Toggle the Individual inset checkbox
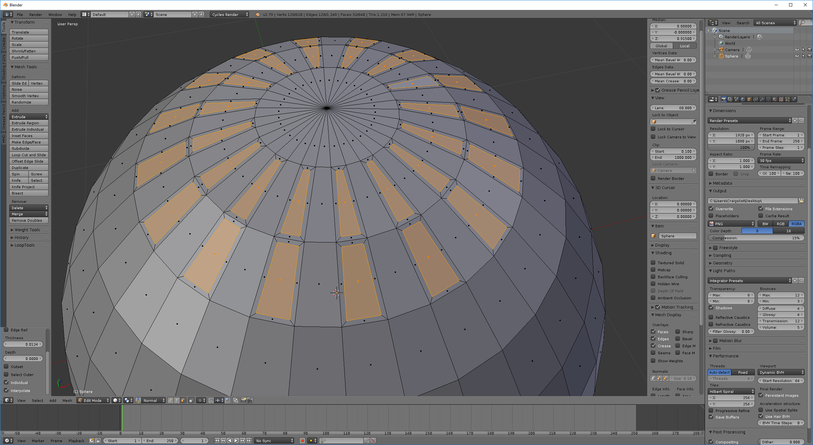Screen dimensions: 813x445 [x=6, y=382]
